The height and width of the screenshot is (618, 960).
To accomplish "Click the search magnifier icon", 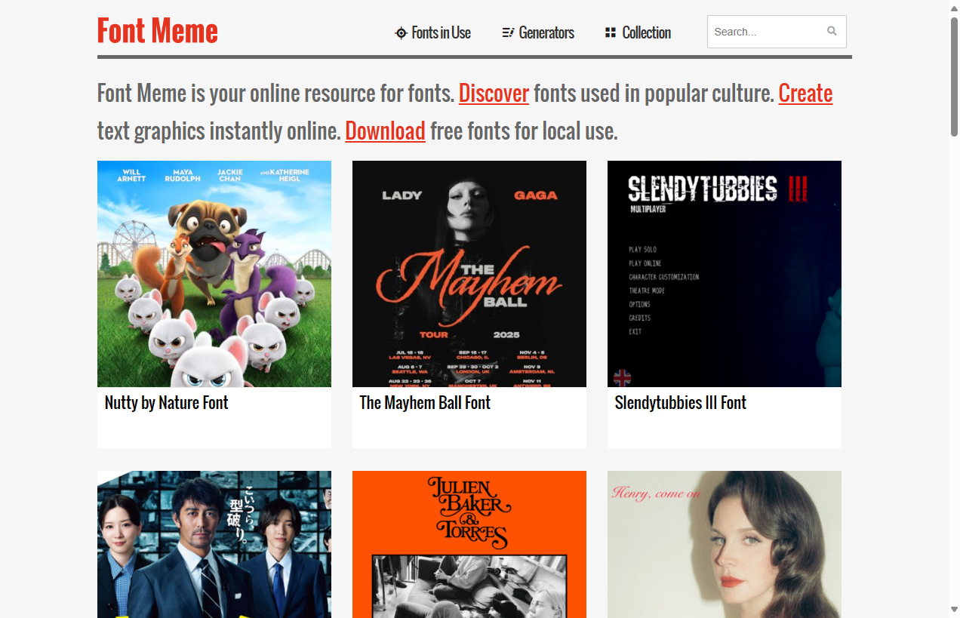I will (x=832, y=32).
